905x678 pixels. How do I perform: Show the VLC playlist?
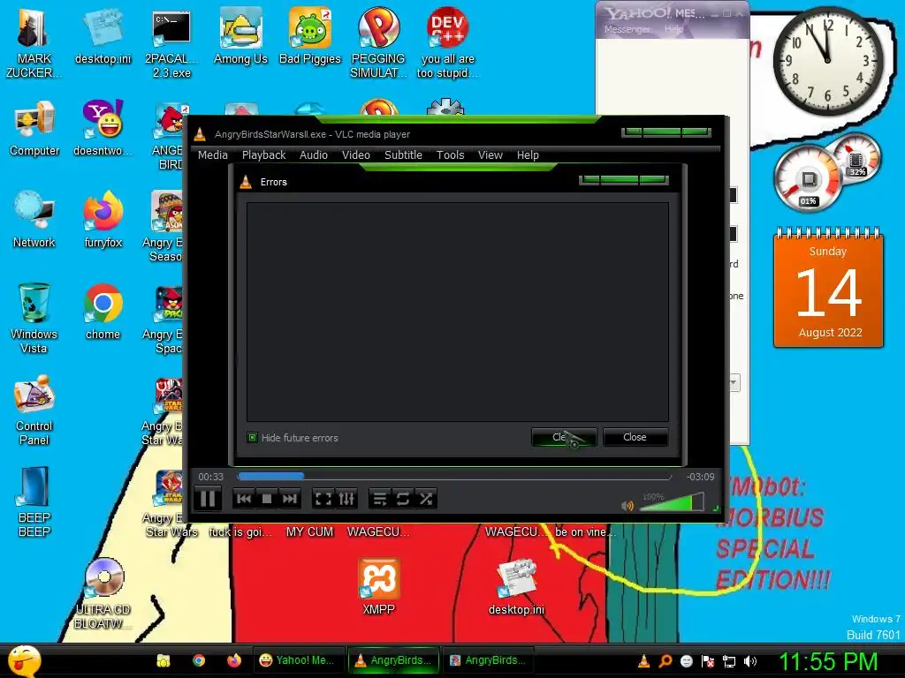(380, 500)
